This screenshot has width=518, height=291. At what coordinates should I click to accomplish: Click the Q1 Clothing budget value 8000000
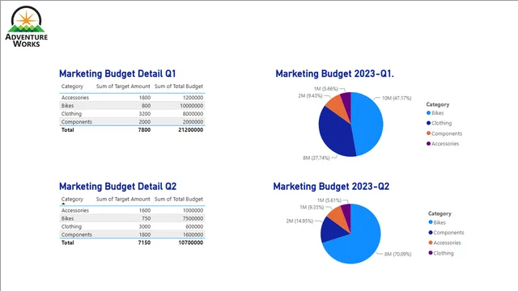(x=193, y=114)
